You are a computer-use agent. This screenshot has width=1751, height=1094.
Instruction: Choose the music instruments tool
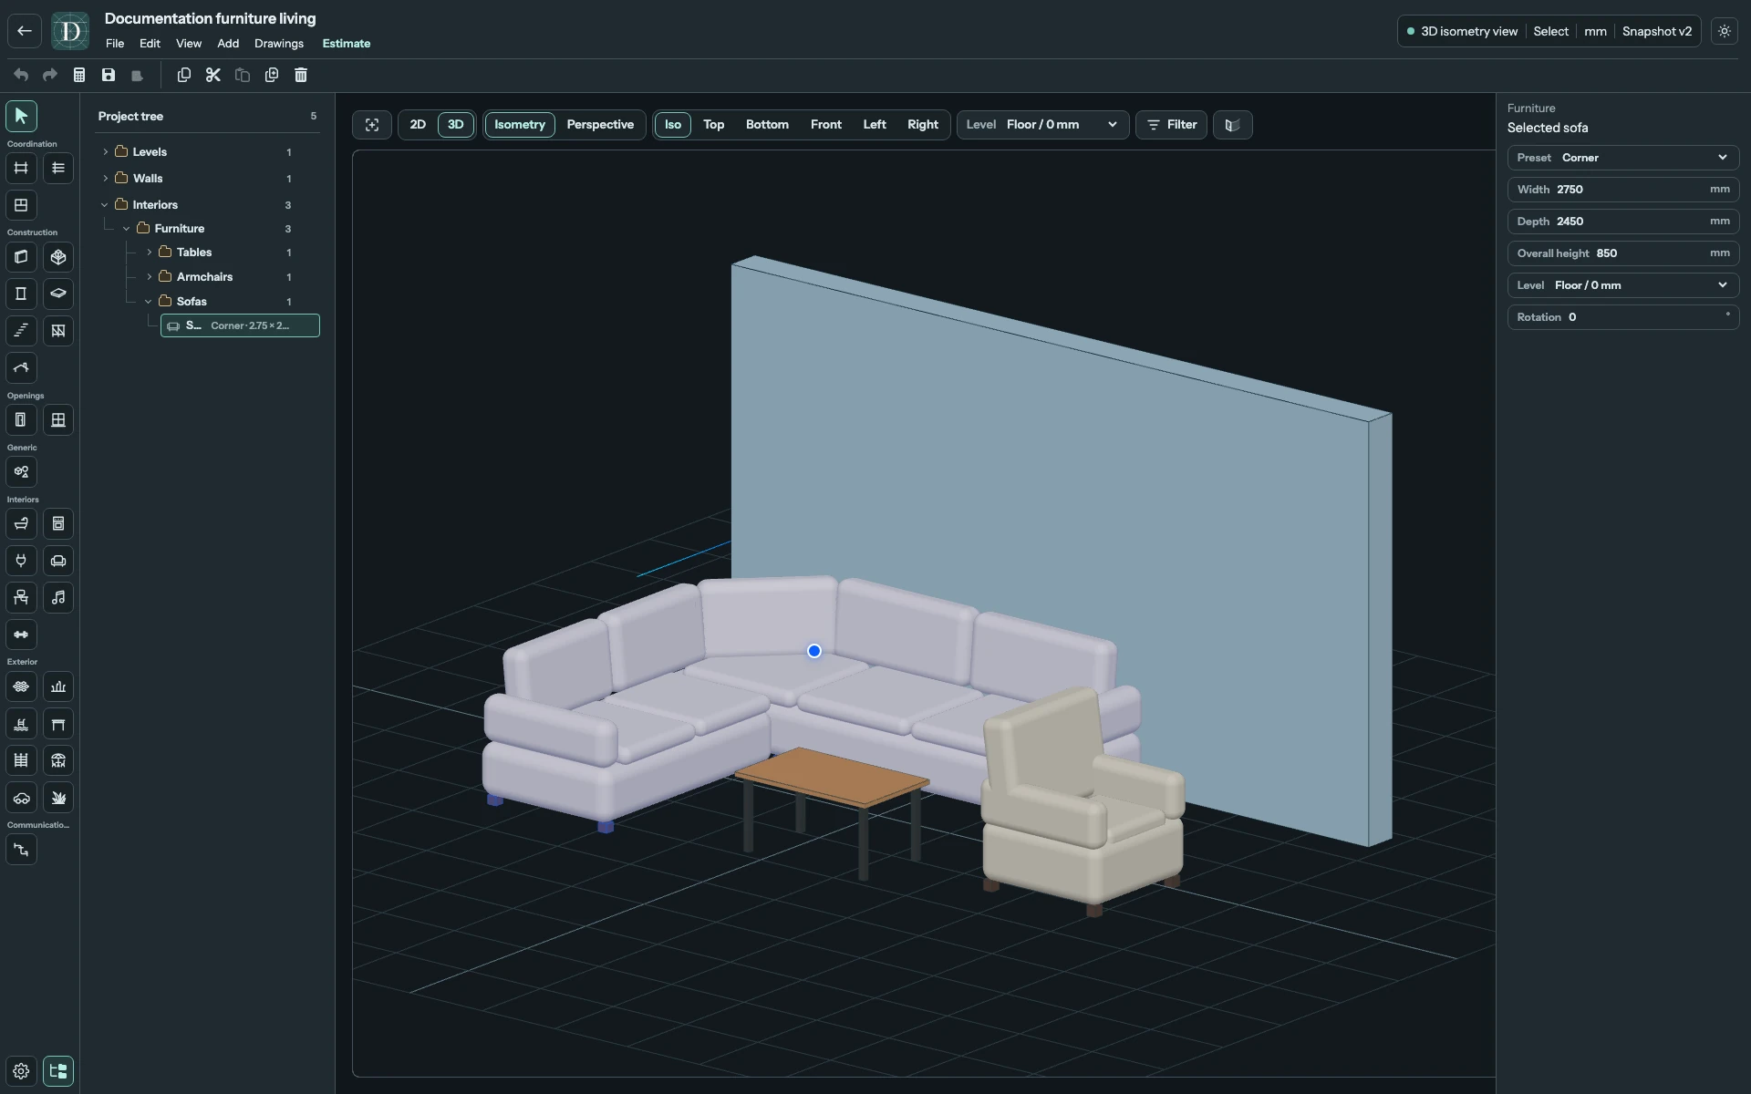point(58,598)
